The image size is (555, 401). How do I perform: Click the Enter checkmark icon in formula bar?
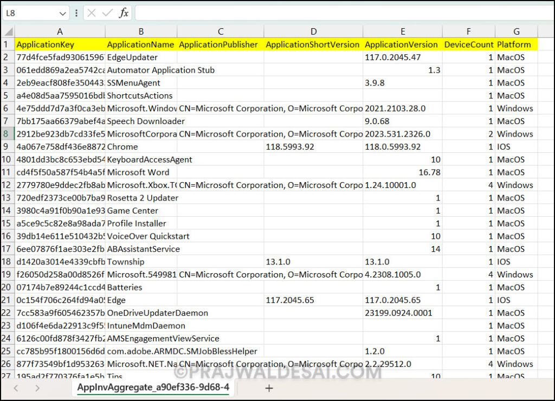click(x=107, y=13)
